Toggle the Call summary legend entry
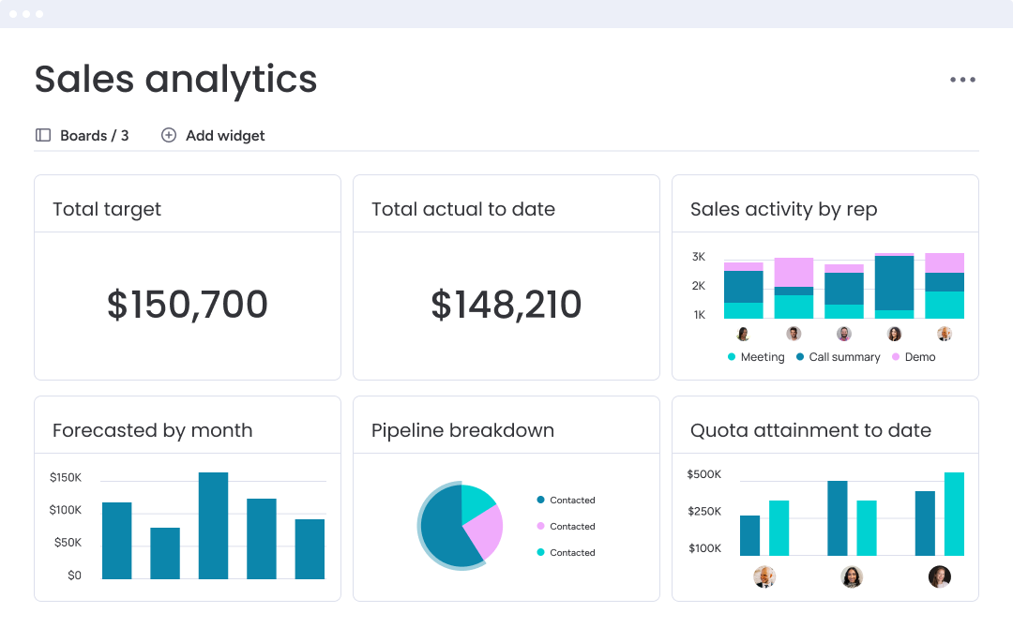This screenshot has width=1013, height=628. (838, 356)
